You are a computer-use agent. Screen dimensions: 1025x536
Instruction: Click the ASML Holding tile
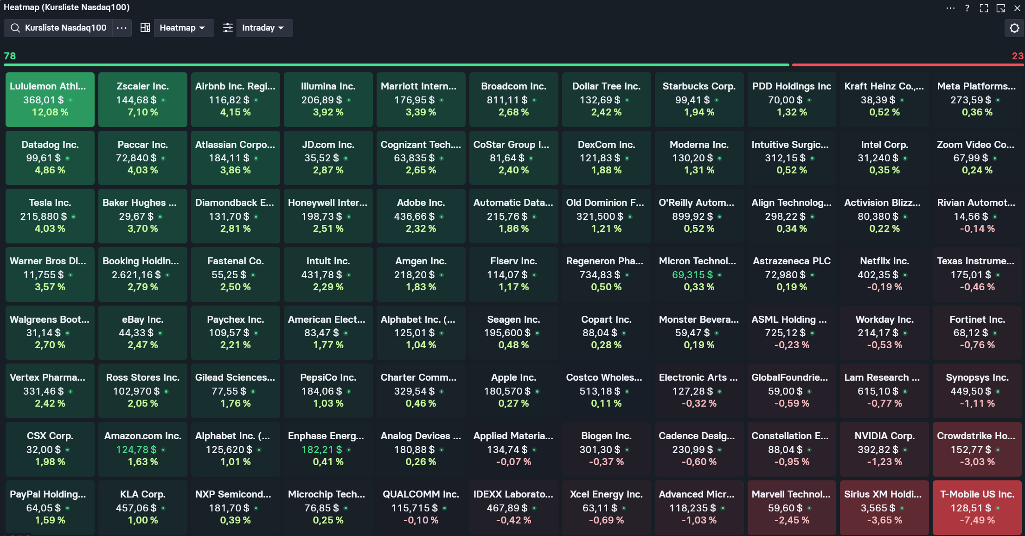[x=792, y=333]
